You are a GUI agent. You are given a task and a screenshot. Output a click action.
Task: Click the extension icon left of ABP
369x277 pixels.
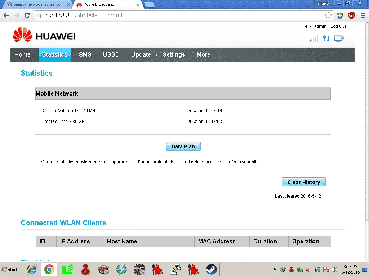point(340,16)
